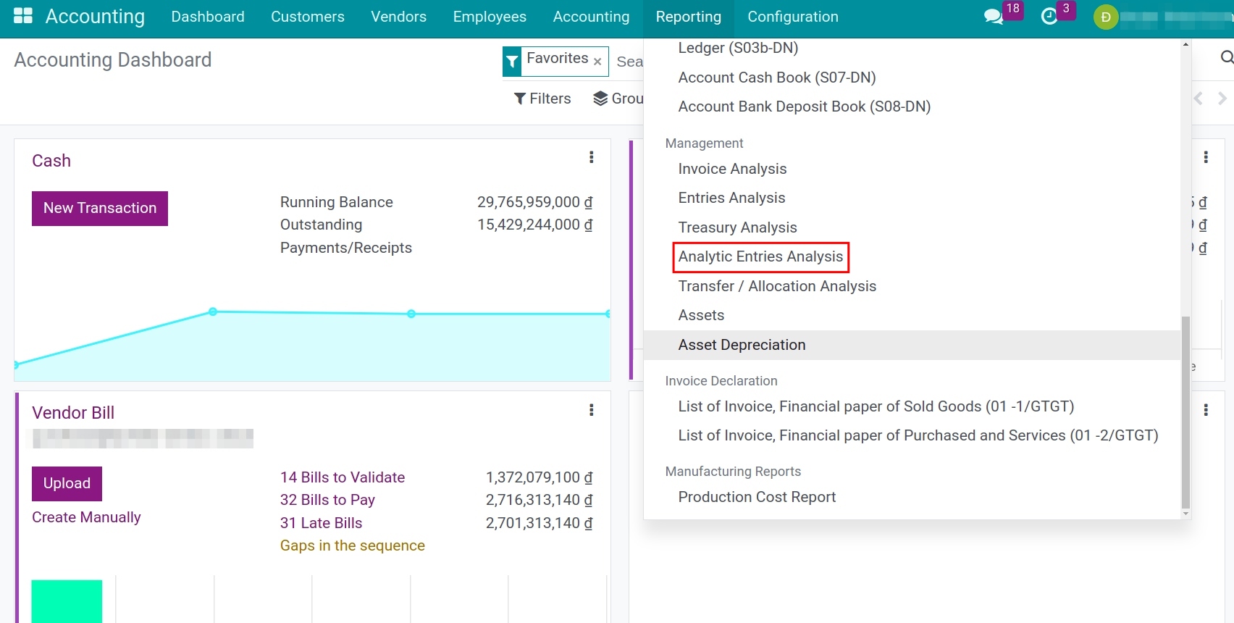
Task: Click the Vendor Bill card title
Action: click(x=73, y=413)
